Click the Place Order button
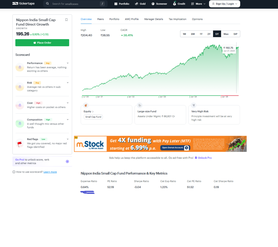This screenshot has height=247, width=278. [x=42, y=43]
